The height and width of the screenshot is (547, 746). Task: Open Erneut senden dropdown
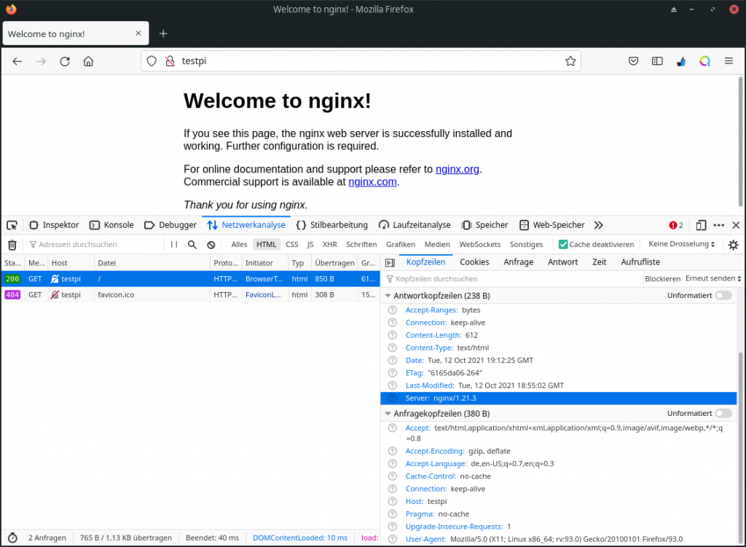[x=712, y=279]
